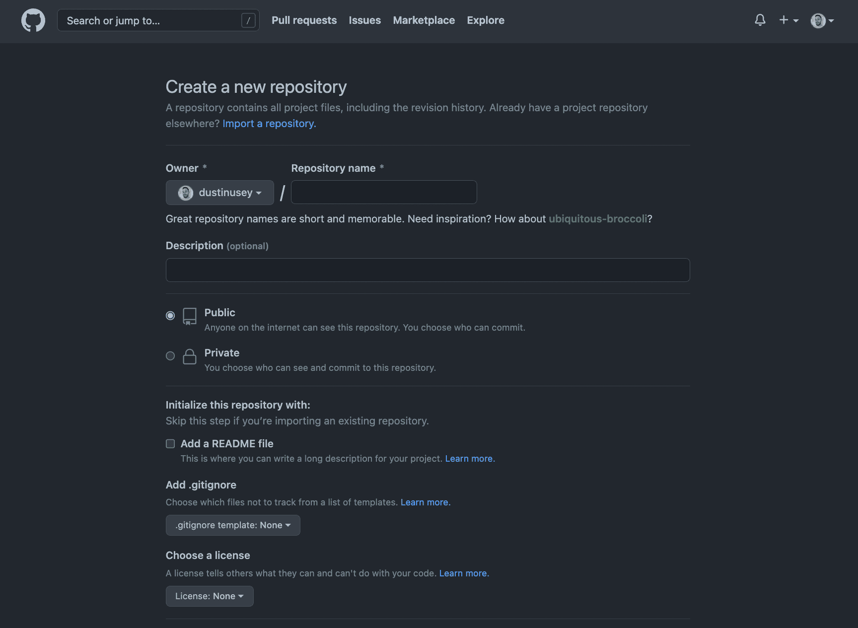Click the dustinusey owner avatar
The width and height of the screenshot is (858, 628).
pyautogui.click(x=186, y=193)
